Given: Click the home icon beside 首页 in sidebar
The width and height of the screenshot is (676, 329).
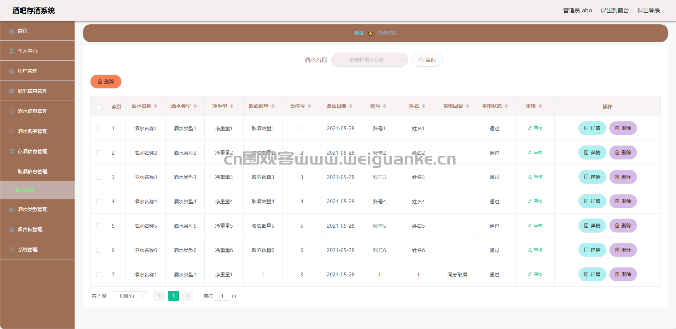Looking at the screenshot, I should (x=12, y=31).
